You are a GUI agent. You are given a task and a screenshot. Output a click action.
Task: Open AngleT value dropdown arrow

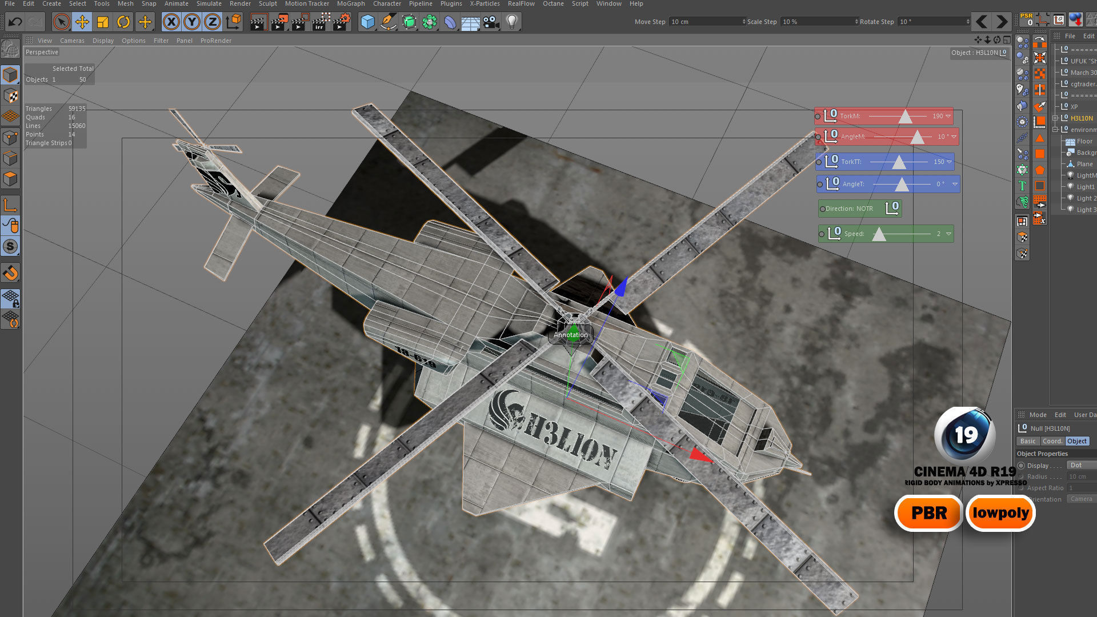pos(955,185)
